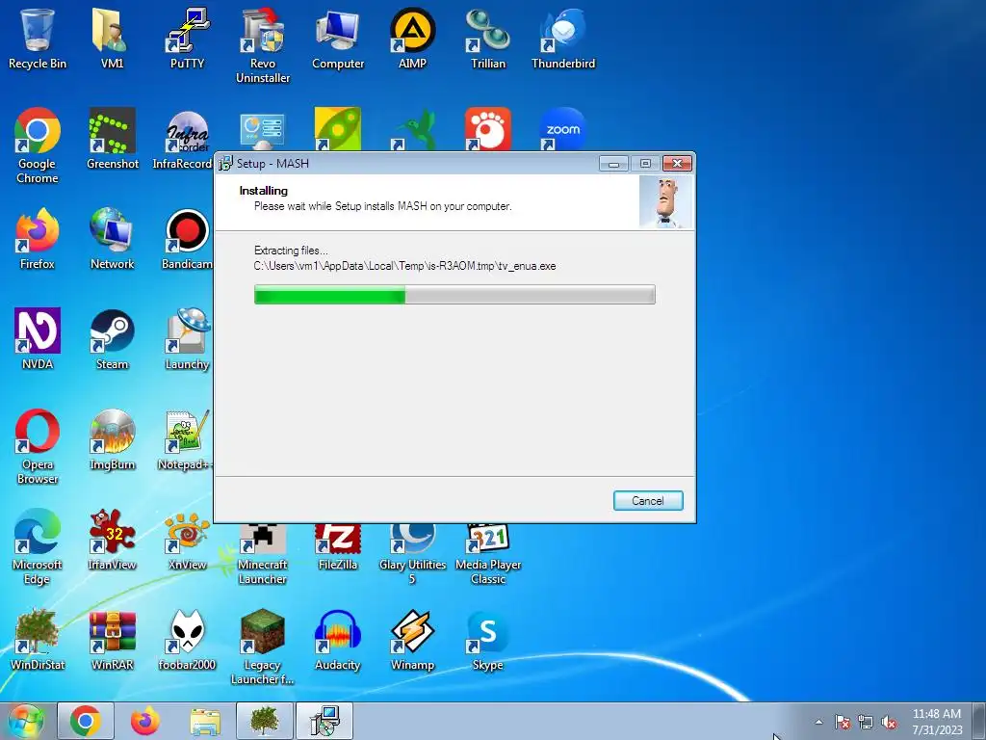Launch AIMP from the desktop
This screenshot has width=986, height=740.
pyautogui.click(x=412, y=38)
